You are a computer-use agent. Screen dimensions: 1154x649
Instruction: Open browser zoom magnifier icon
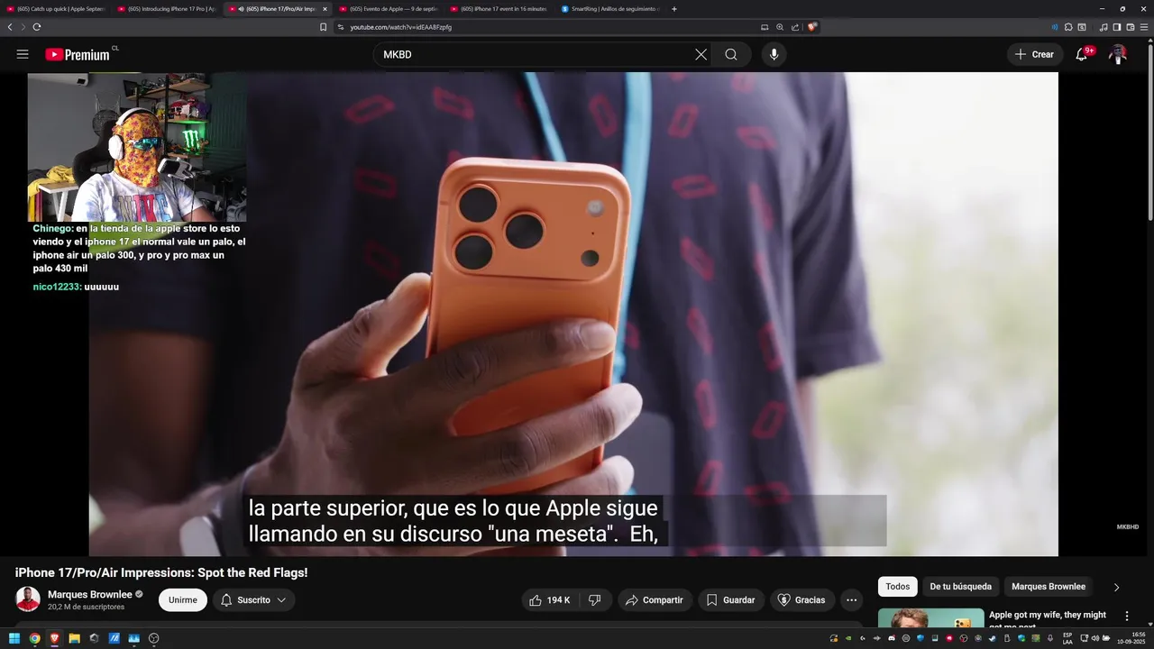780,27
